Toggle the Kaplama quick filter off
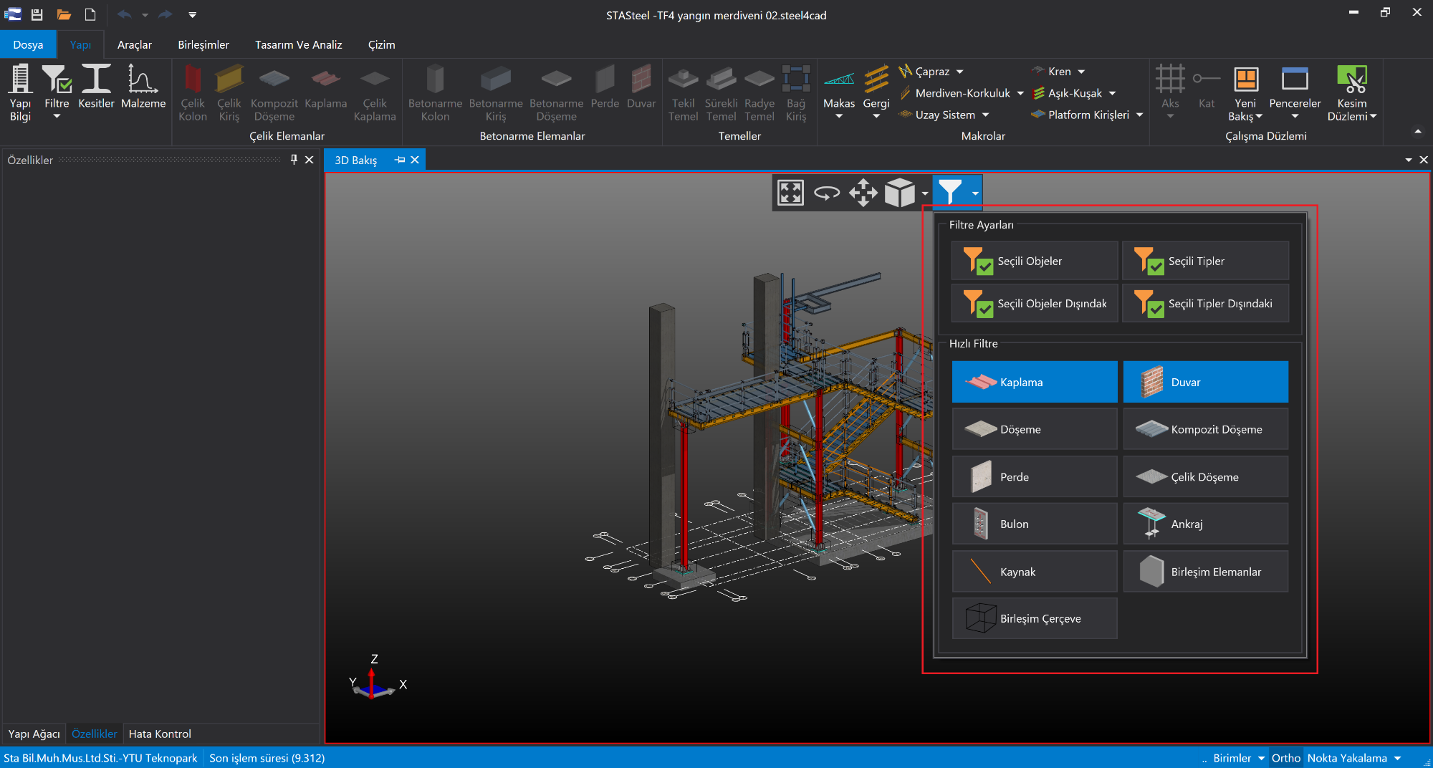Viewport: 1433px width, 768px height. coord(1034,382)
